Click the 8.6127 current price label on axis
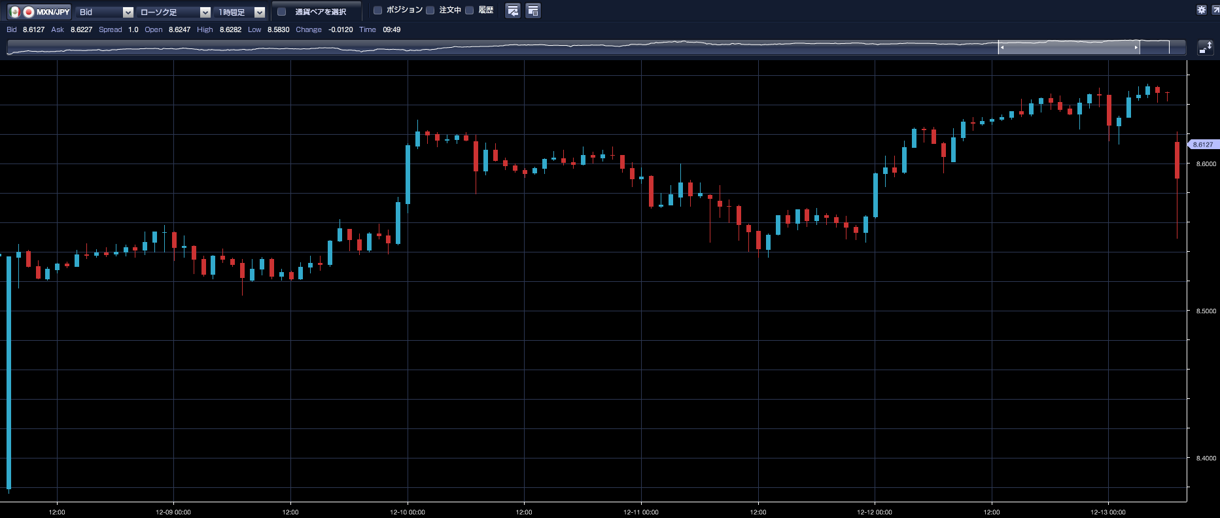Viewport: 1220px width, 518px height. click(x=1202, y=145)
